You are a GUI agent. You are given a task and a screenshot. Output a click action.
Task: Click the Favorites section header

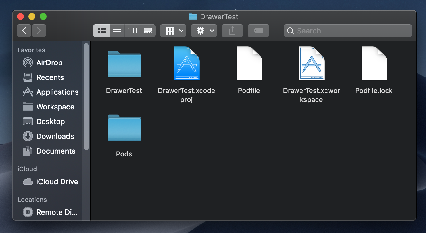(32, 50)
